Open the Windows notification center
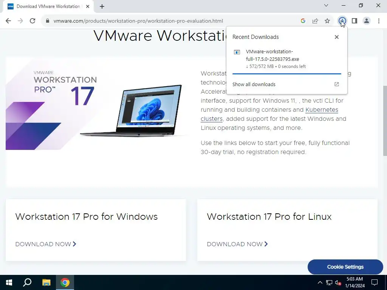 click(x=375, y=282)
